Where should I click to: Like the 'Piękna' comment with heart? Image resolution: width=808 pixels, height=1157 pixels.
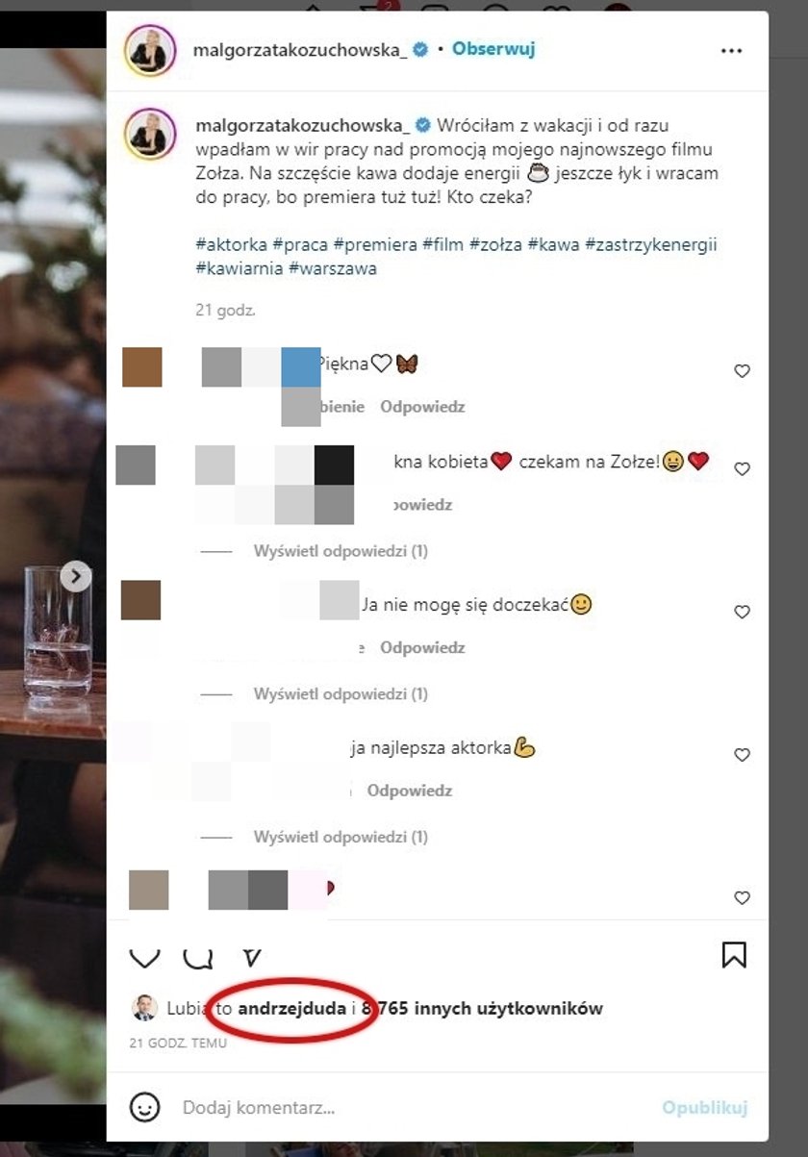[742, 371]
